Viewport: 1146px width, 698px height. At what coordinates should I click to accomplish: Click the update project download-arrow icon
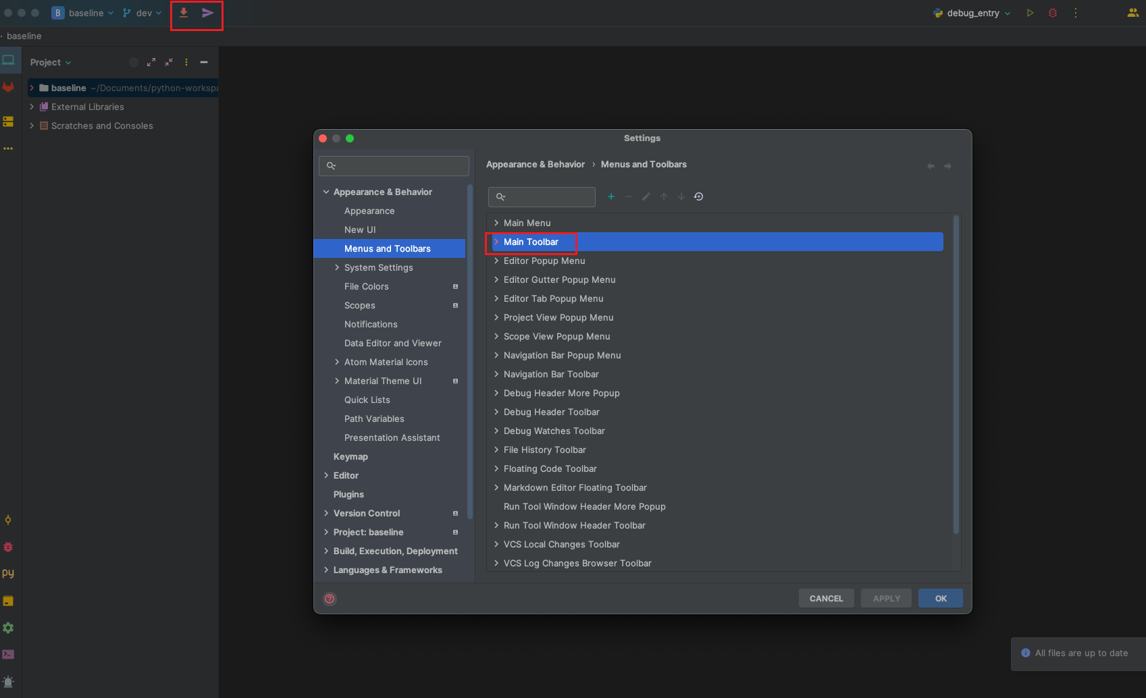184,13
